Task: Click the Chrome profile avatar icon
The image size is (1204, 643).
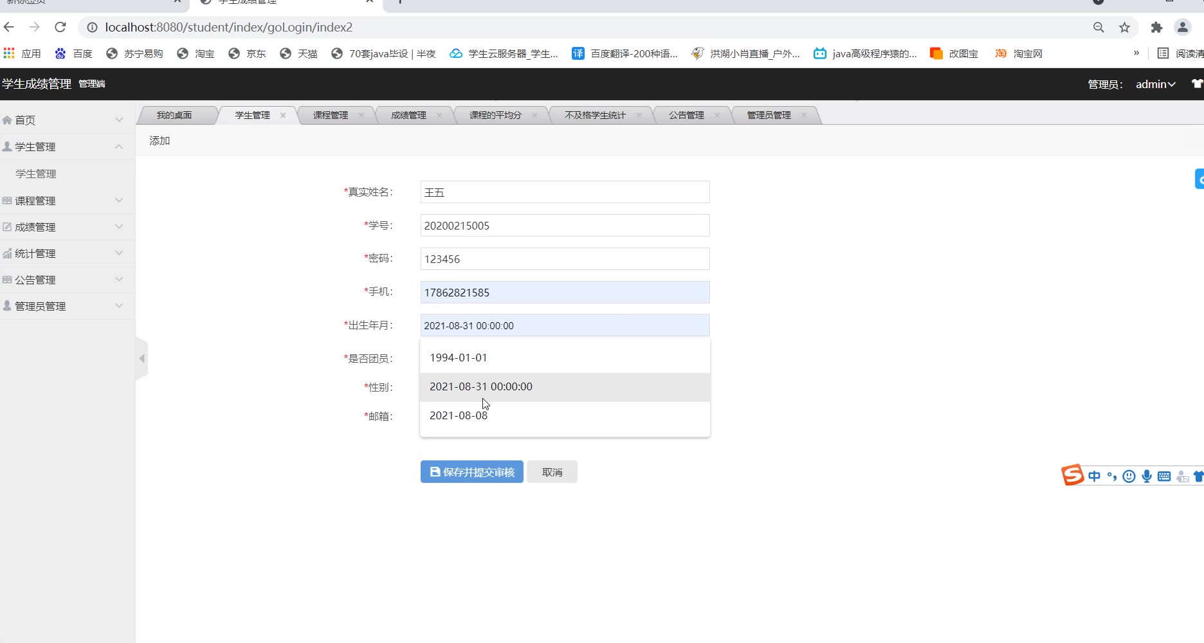Action: tap(1182, 27)
